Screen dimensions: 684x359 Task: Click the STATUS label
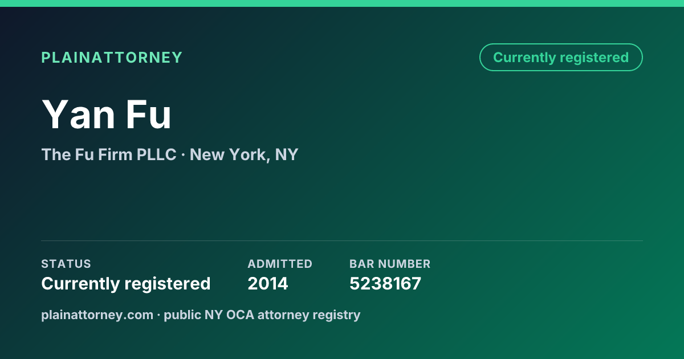66,264
